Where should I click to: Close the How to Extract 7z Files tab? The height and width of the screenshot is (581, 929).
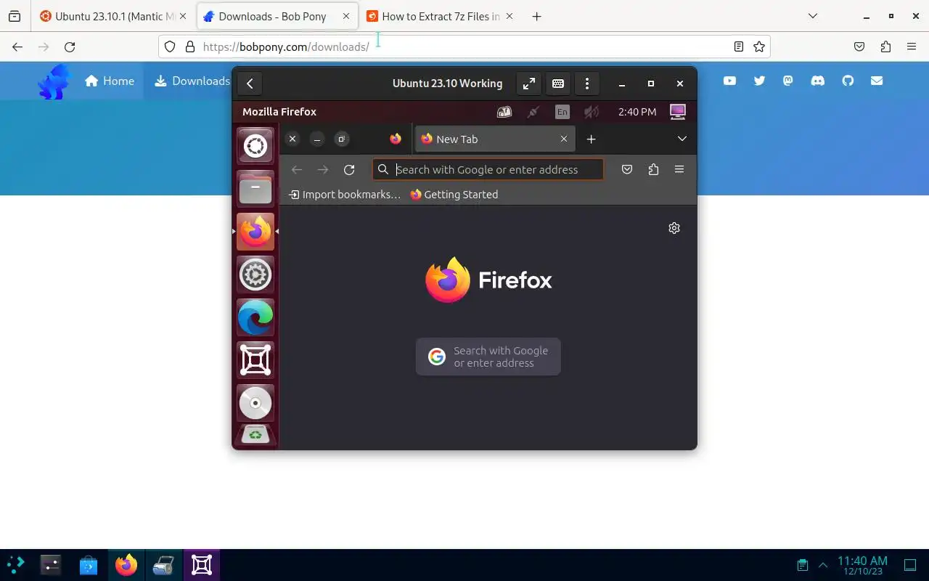tap(510, 16)
